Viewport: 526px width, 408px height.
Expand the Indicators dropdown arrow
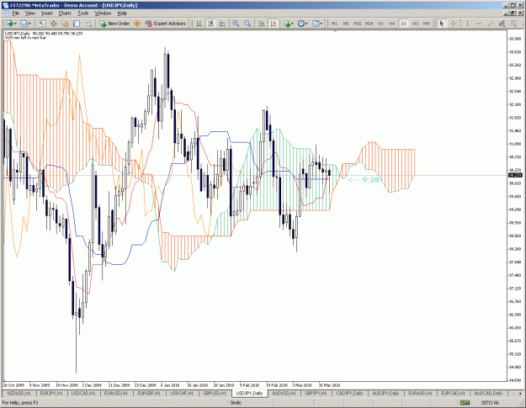tap(293, 24)
